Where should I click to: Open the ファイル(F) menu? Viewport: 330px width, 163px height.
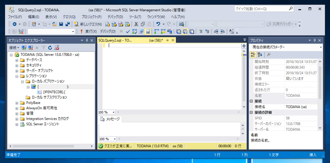(x=15, y=17)
